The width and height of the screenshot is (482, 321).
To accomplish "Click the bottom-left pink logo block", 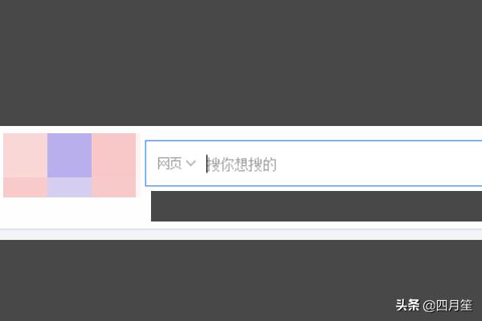I will 25,187.
